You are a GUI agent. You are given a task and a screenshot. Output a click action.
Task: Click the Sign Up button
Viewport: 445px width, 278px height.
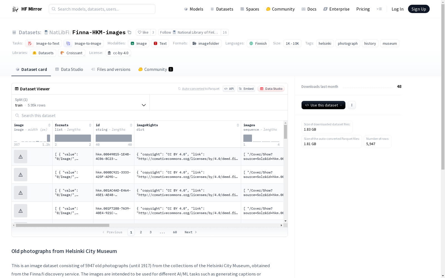click(x=419, y=9)
